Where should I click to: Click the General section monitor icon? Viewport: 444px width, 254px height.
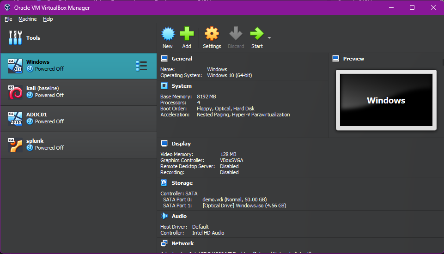pyautogui.click(x=164, y=59)
